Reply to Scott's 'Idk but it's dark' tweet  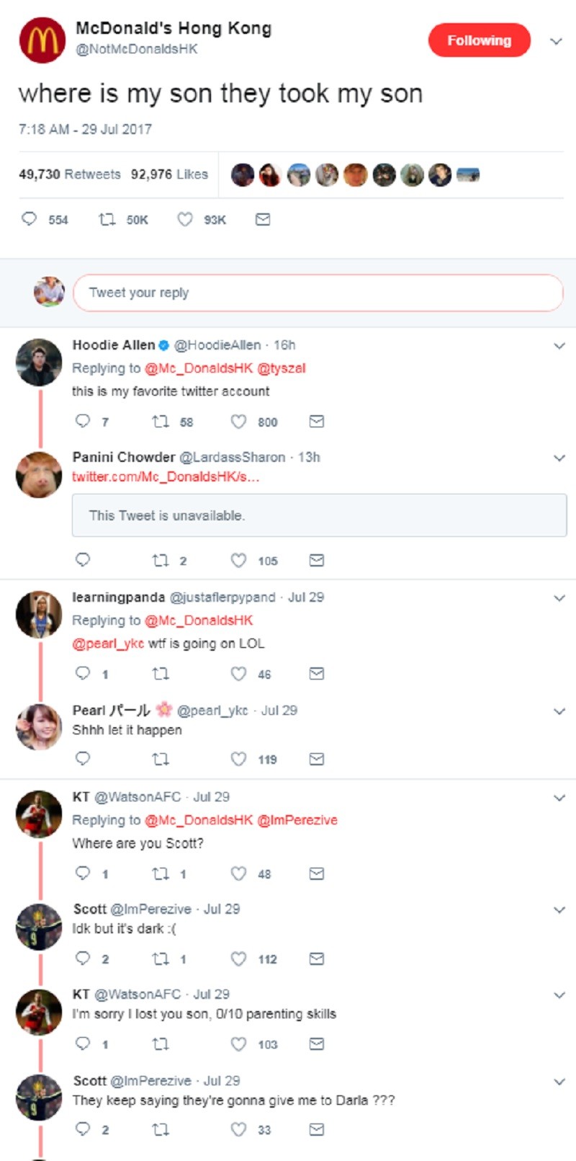(83, 958)
